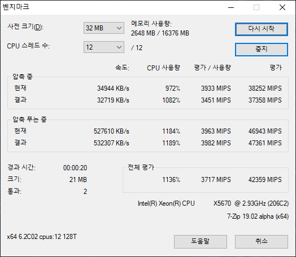Viewport: 296px width, 257px height.
Task: Click the 3933 MIPS rating/usage value
Action: click(x=216, y=88)
